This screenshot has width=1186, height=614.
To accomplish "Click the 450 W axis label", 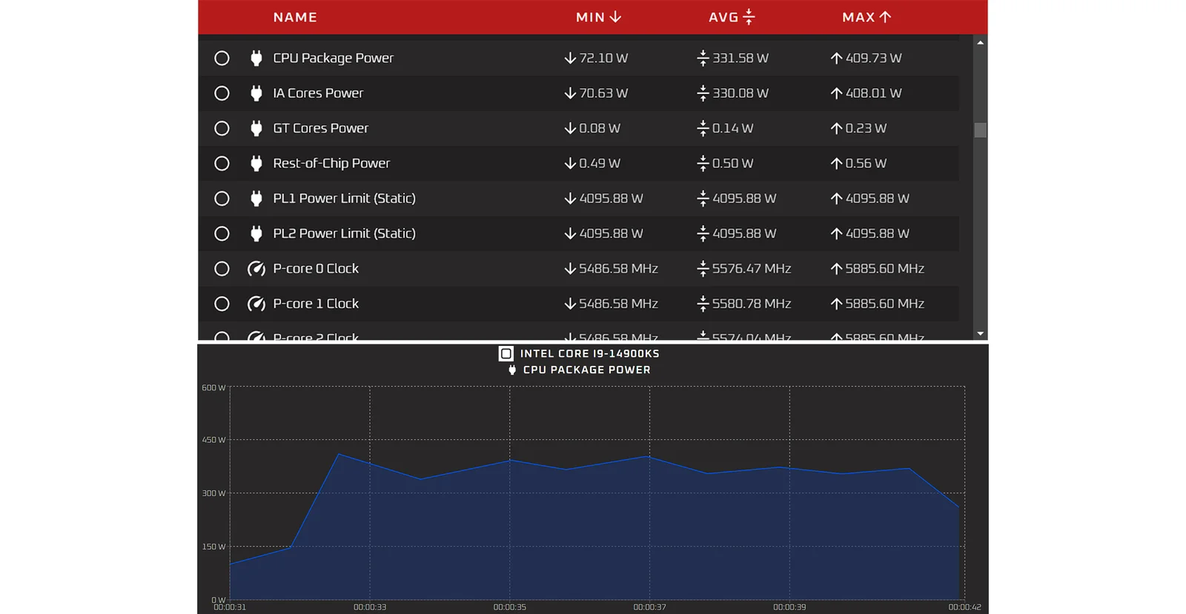I will pos(213,440).
